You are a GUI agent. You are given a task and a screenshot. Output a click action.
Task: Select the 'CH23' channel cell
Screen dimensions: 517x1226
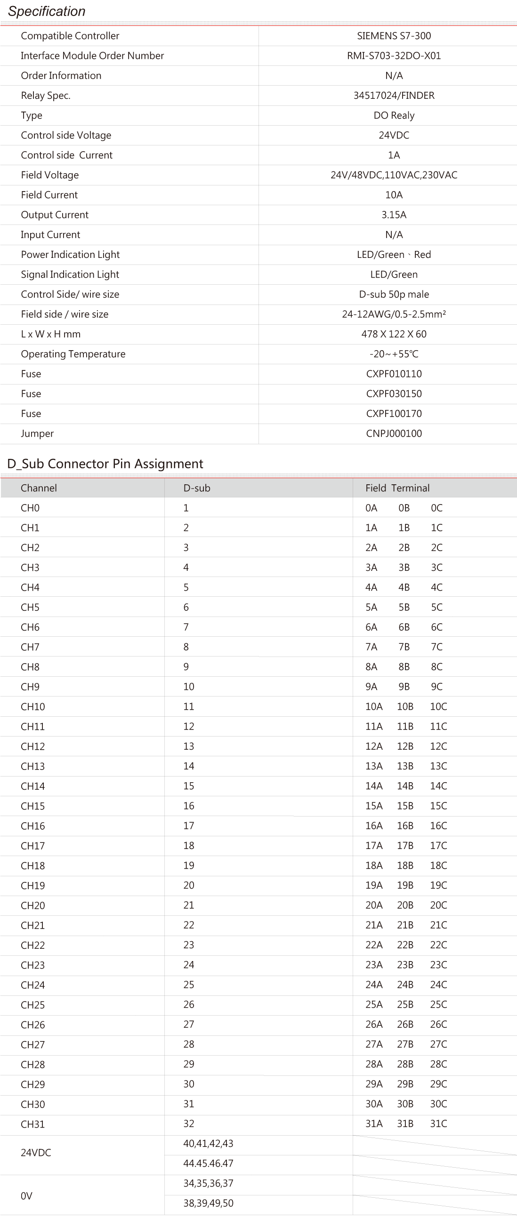pyautogui.click(x=32, y=965)
